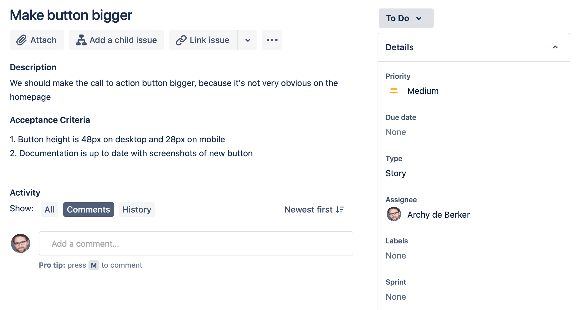Screen dimensions: 580x310
Task: Click the user avatar beside comment box
Action: (x=21, y=243)
